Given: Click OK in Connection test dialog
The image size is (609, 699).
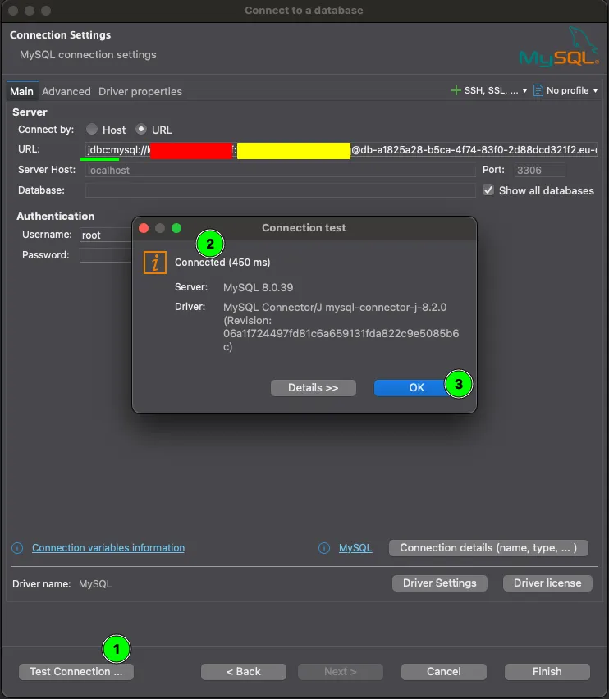Looking at the screenshot, I should pos(416,387).
